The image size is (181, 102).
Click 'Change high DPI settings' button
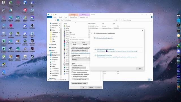coord(80,79)
